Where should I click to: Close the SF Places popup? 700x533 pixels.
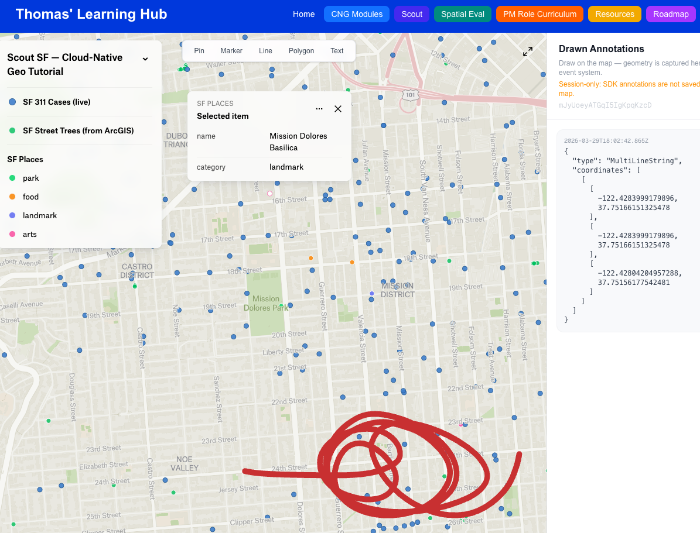(x=338, y=108)
